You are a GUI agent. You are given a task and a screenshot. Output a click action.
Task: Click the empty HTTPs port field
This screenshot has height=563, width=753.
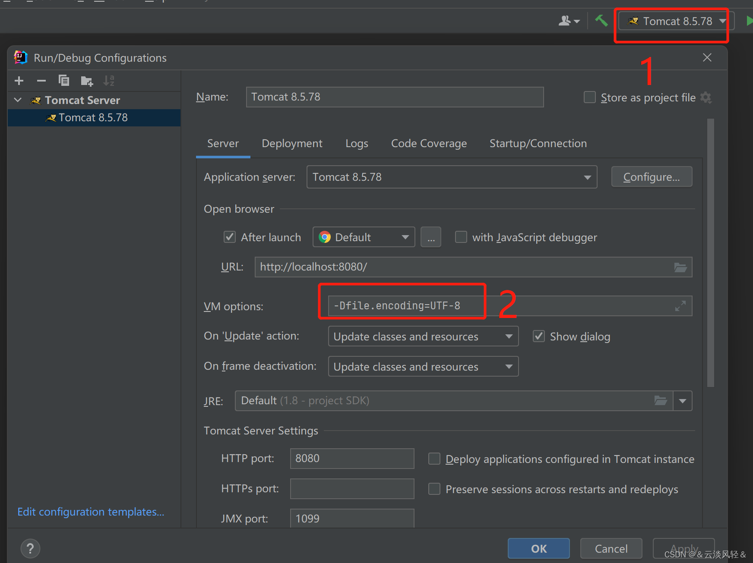[x=352, y=489]
